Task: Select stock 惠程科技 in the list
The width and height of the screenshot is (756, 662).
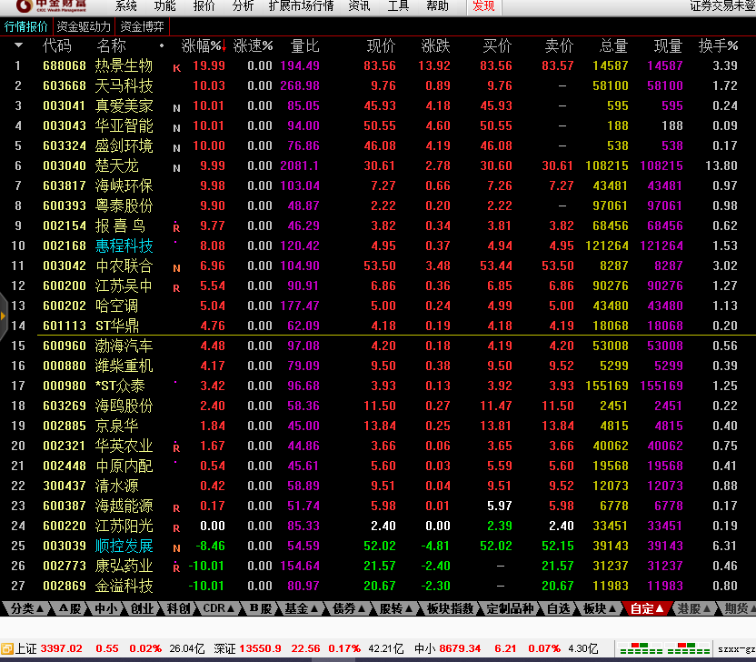Action: pyautogui.click(x=124, y=246)
